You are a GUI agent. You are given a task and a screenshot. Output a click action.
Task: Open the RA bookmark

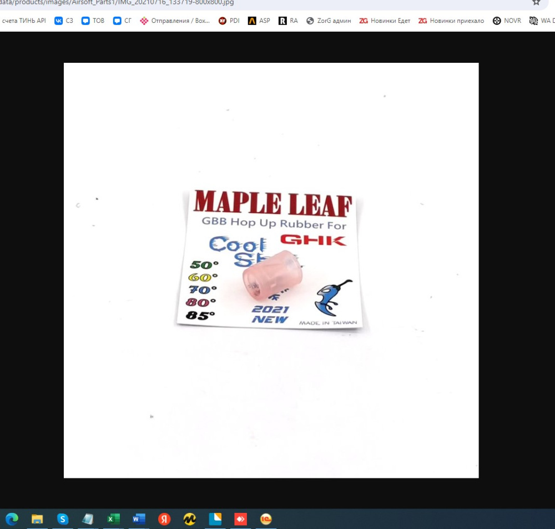[x=288, y=21]
